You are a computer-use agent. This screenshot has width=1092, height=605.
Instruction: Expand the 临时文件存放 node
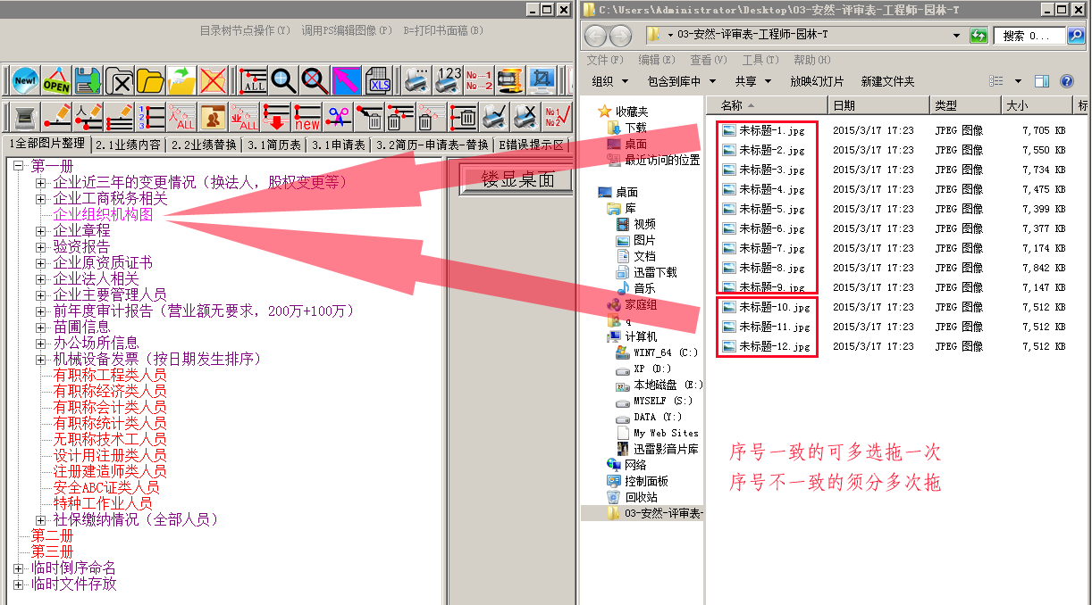tap(19, 584)
